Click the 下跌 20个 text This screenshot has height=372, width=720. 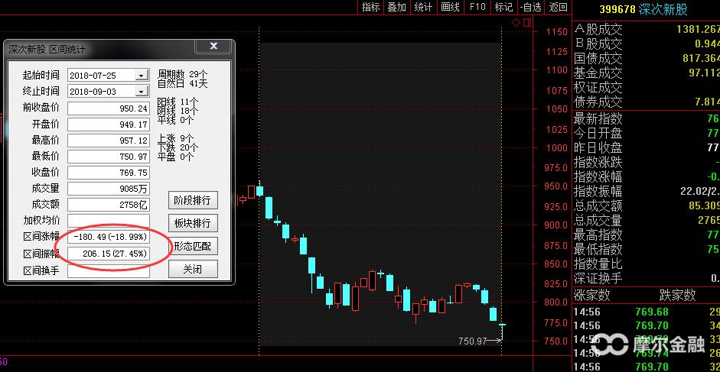tap(178, 147)
